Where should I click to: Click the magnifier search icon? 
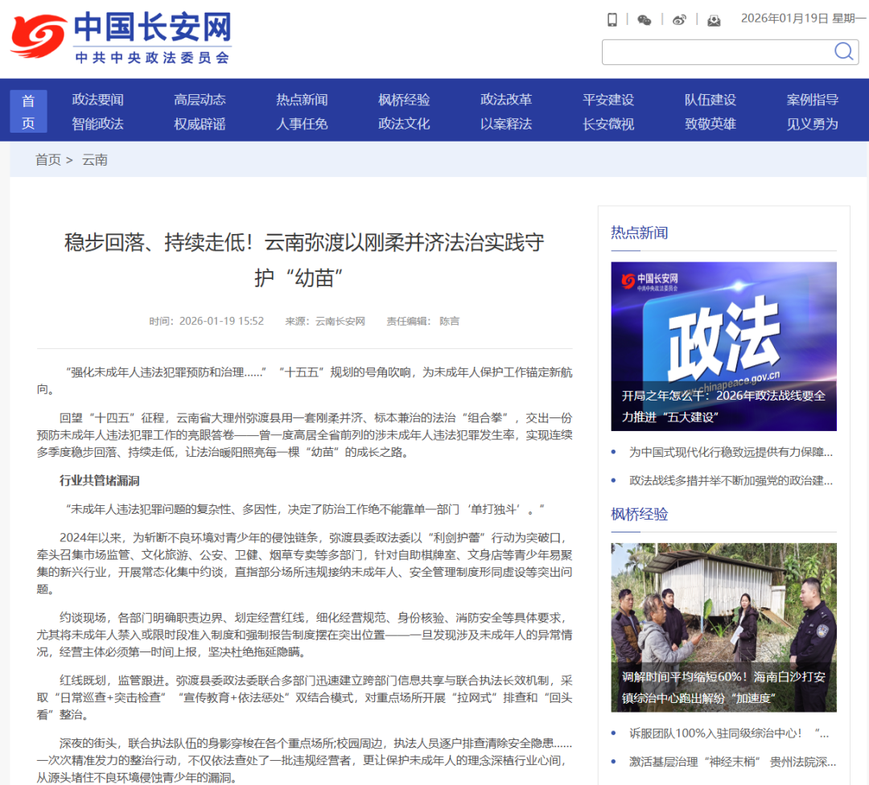(x=843, y=51)
